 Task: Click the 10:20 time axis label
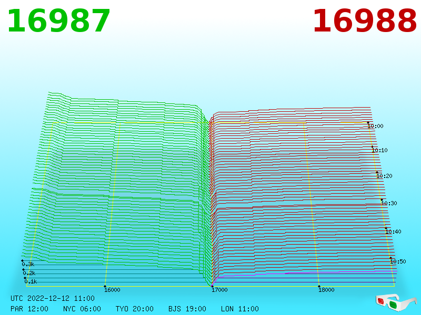tap(384, 176)
